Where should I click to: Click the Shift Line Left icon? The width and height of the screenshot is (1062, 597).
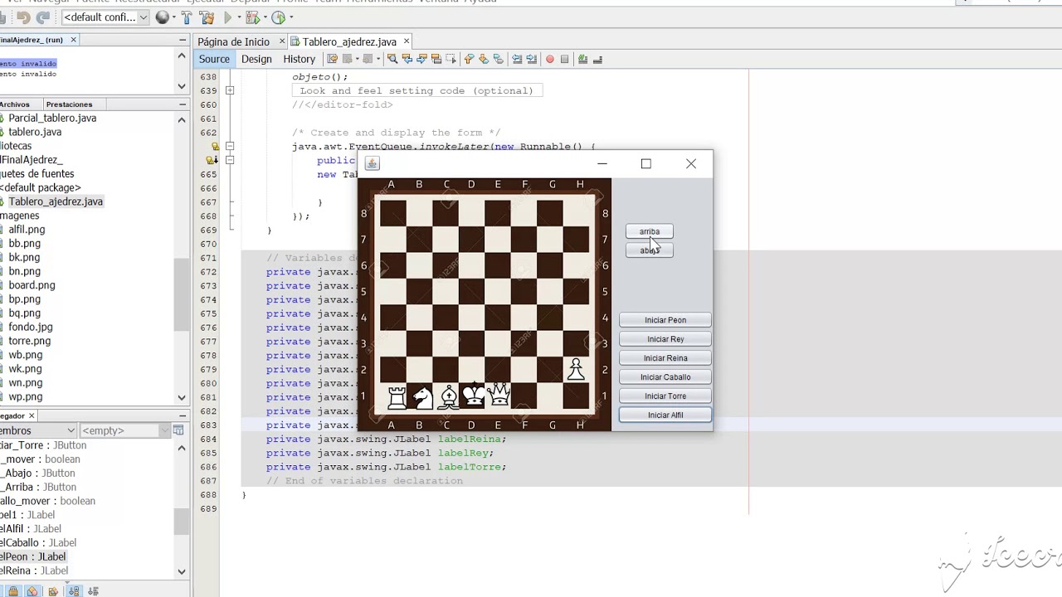pos(517,59)
